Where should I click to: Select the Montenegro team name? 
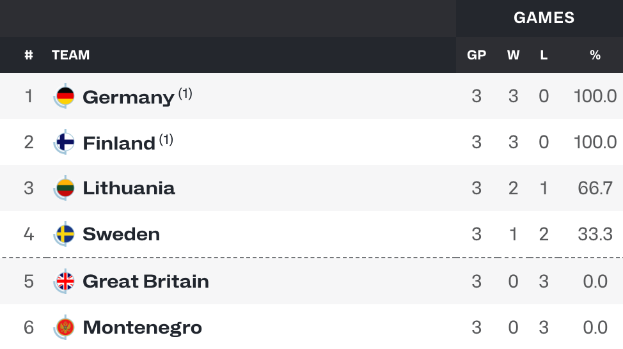(142, 329)
